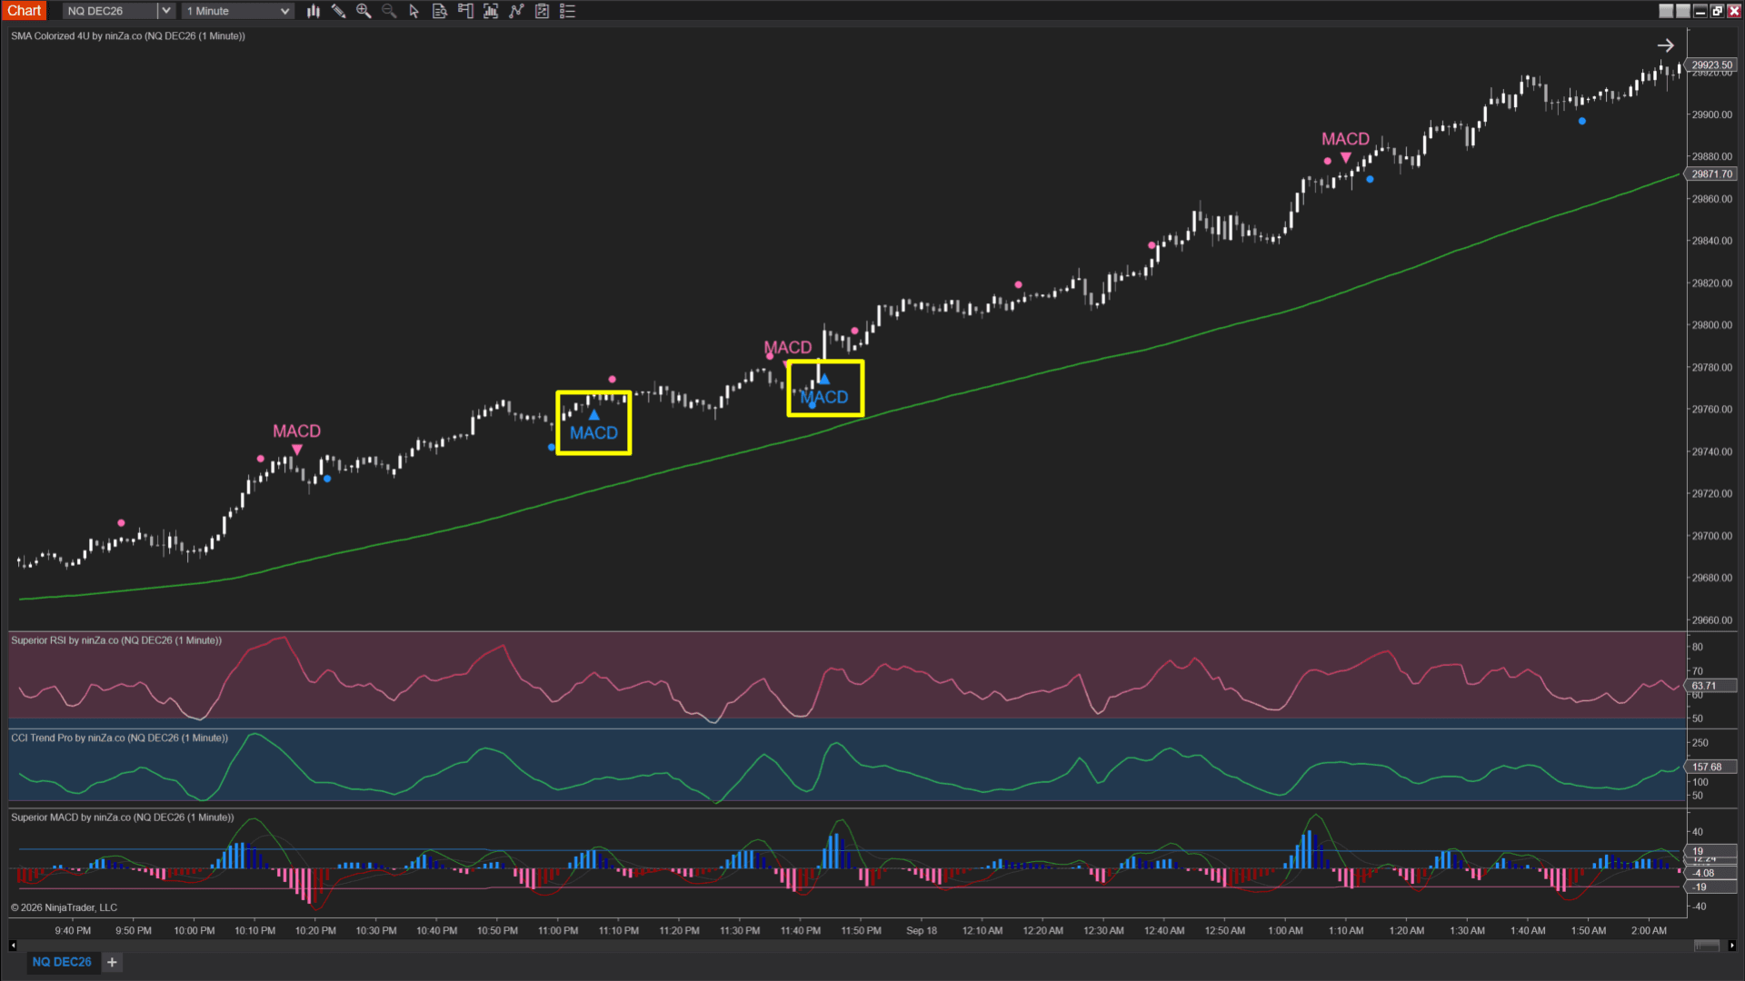Viewport: 1745px width, 981px height.
Task: Click the Chart menu label
Action: tap(25, 11)
